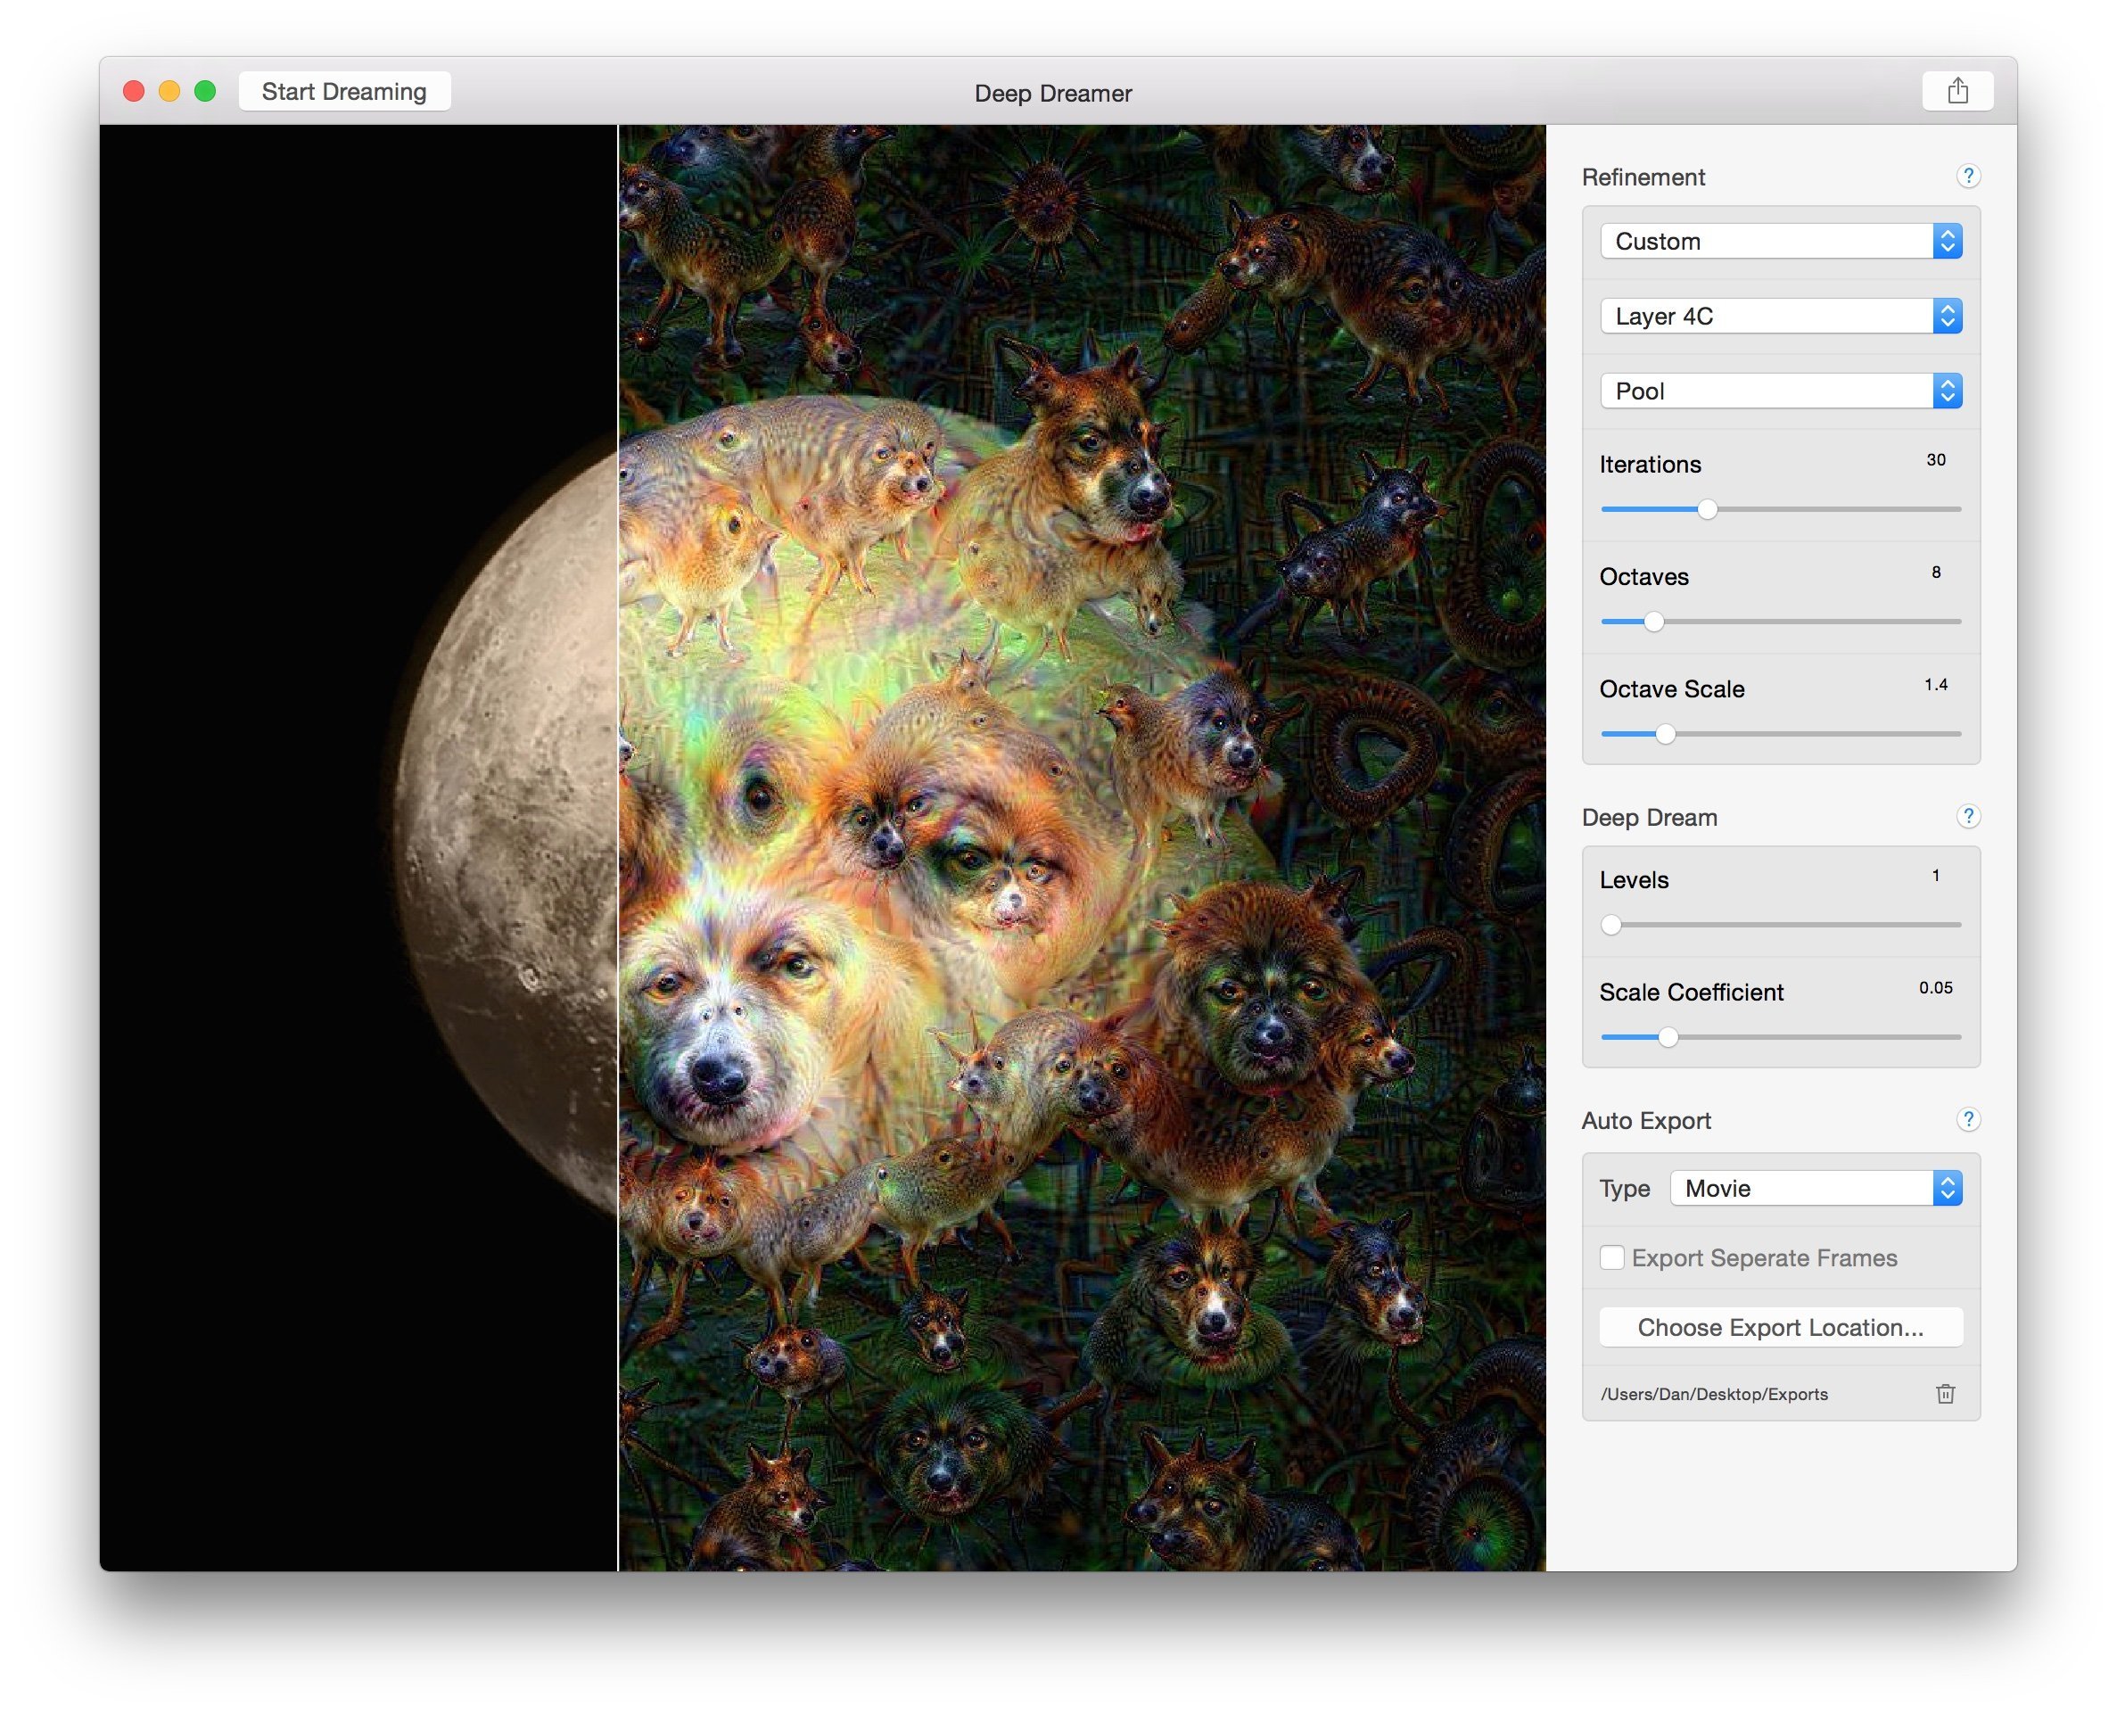Click the Share icon in title bar
Image resolution: width=2117 pixels, height=1714 pixels.
click(1957, 91)
